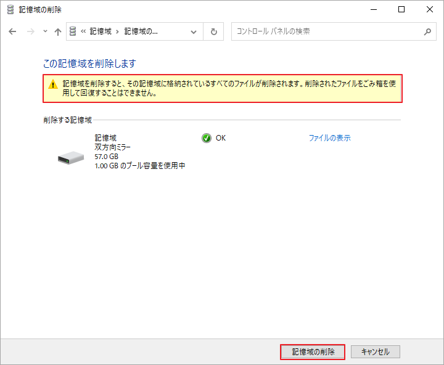The height and width of the screenshot is (365, 444).
Task: Open the ファイルの表示 link
Action: tap(329, 138)
